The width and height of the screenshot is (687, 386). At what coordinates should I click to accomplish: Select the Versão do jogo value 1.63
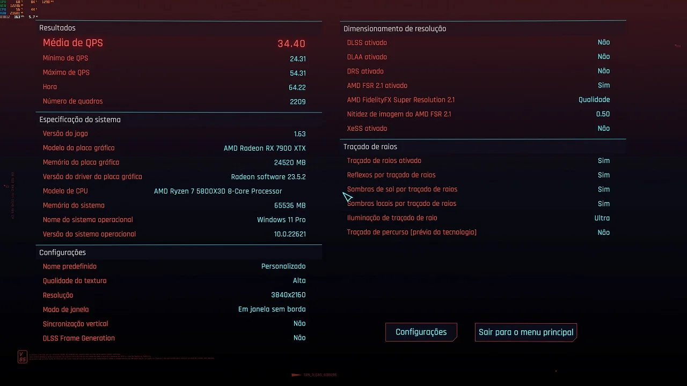point(300,134)
